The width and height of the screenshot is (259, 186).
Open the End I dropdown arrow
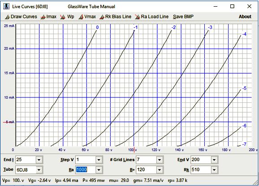pyautogui.click(x=39, y=160)
